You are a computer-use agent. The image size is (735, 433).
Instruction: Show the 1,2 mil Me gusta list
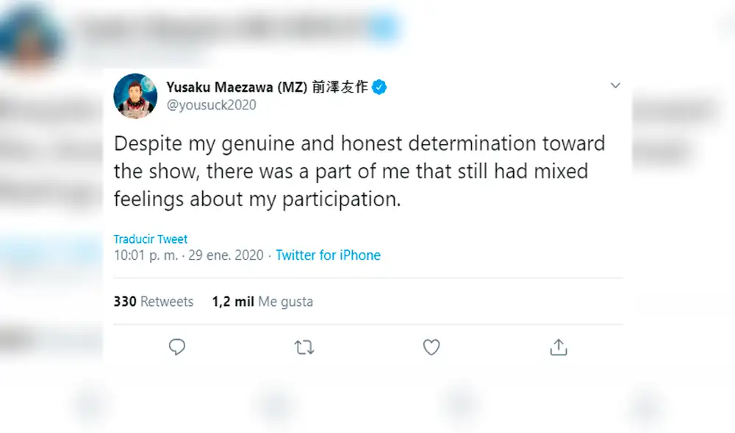262,302
